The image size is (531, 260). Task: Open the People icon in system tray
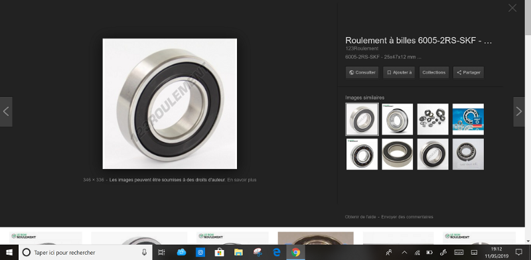(389, 252)
